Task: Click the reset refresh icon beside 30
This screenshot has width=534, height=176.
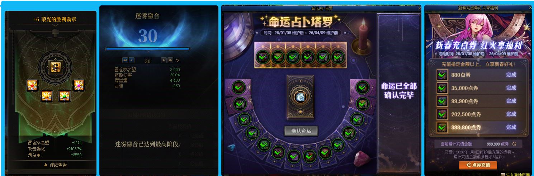Action: click(x=178, y=60)
